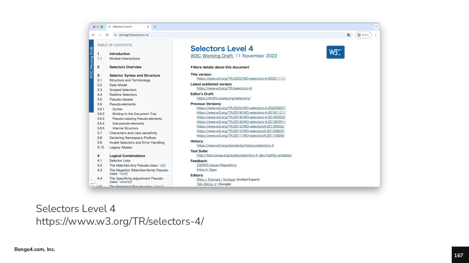469x263 pixels.
Task: Open the W3C Working Draft link
Action: click(x=212, y=56)
